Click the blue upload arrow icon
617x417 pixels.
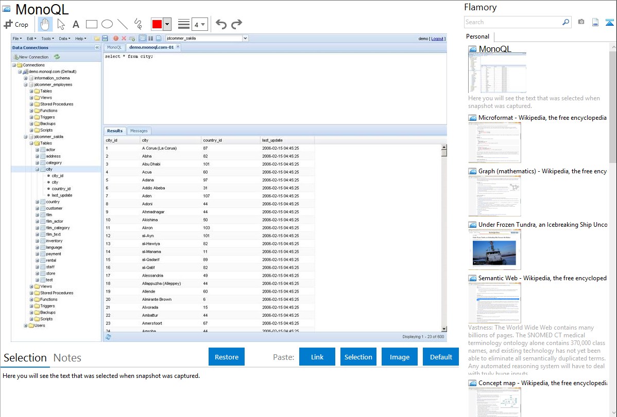609,22
